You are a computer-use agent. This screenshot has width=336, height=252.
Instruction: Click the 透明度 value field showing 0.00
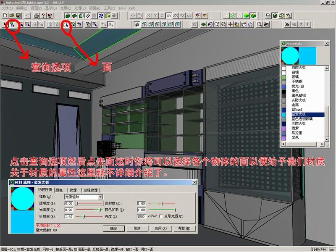(69, 203)
